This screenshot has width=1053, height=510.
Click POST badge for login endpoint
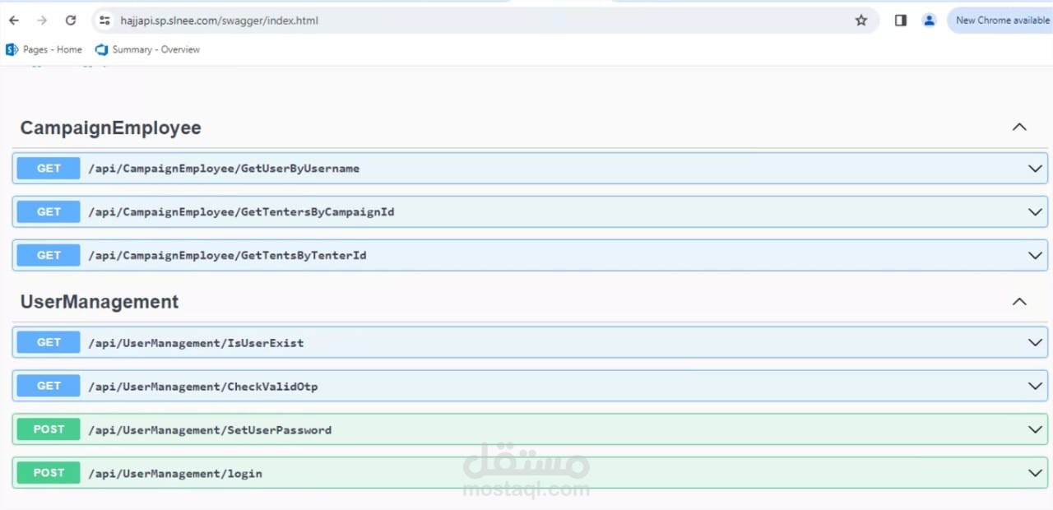click(49, 473)
